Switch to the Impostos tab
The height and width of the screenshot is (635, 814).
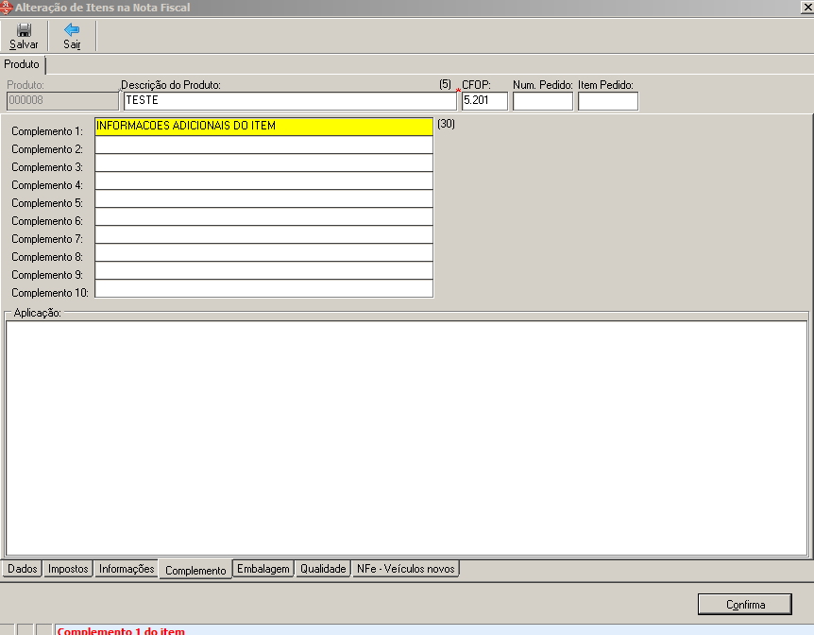[x=68, y=569]
